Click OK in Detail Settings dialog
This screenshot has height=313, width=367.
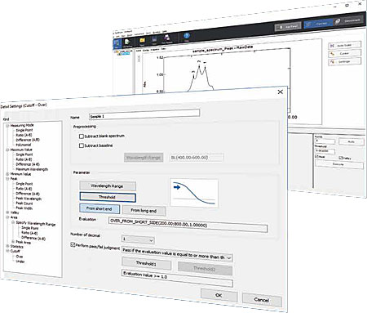coord(219,295)
